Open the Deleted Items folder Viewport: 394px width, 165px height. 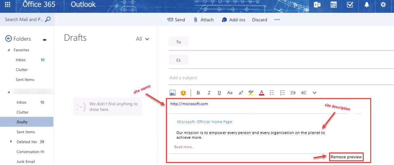27,142
